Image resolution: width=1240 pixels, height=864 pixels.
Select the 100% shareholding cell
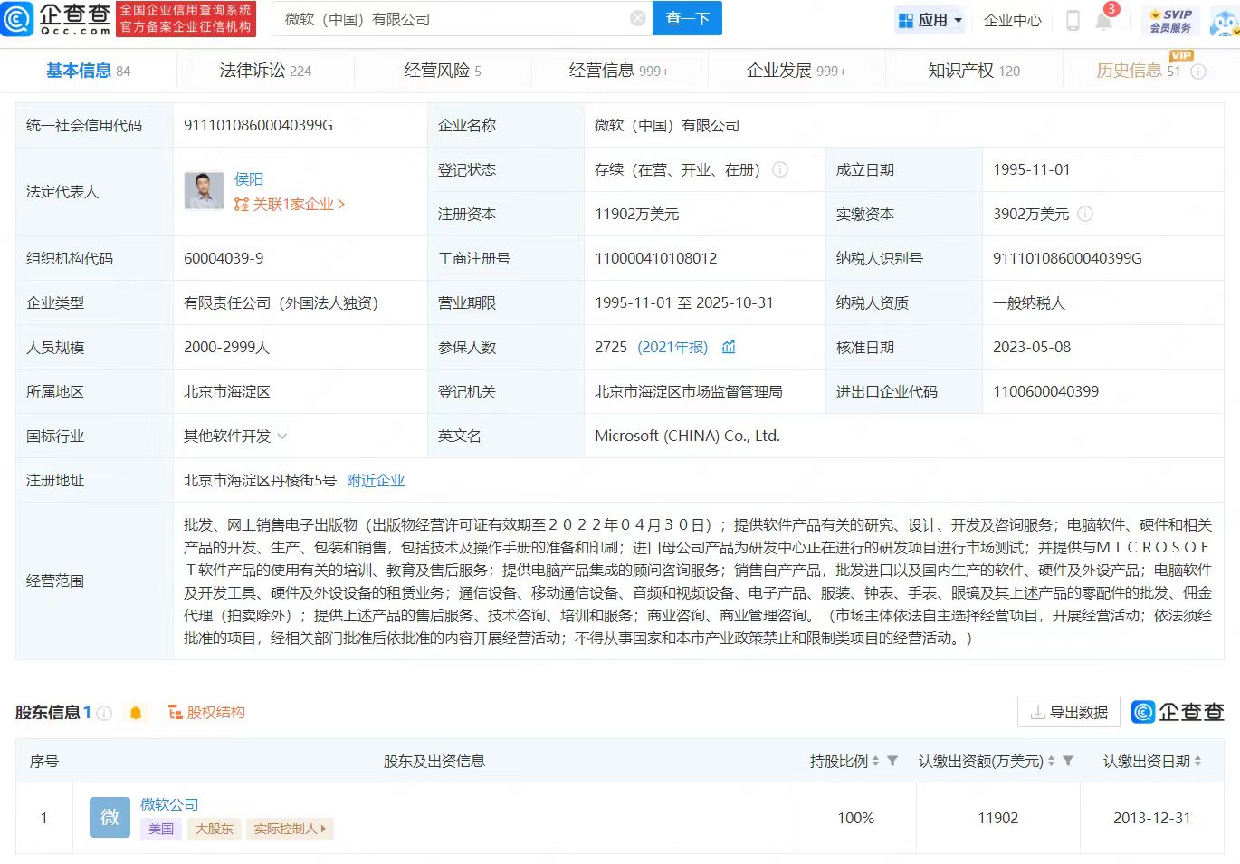(855, 818)
